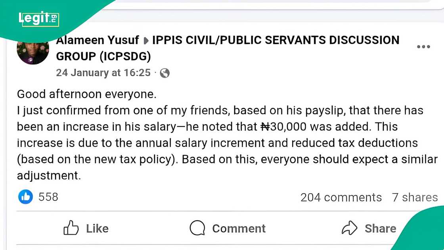Viewport: 444px width, 250px height.
Task: Click the Share button
Action: [x=368, y=228]
